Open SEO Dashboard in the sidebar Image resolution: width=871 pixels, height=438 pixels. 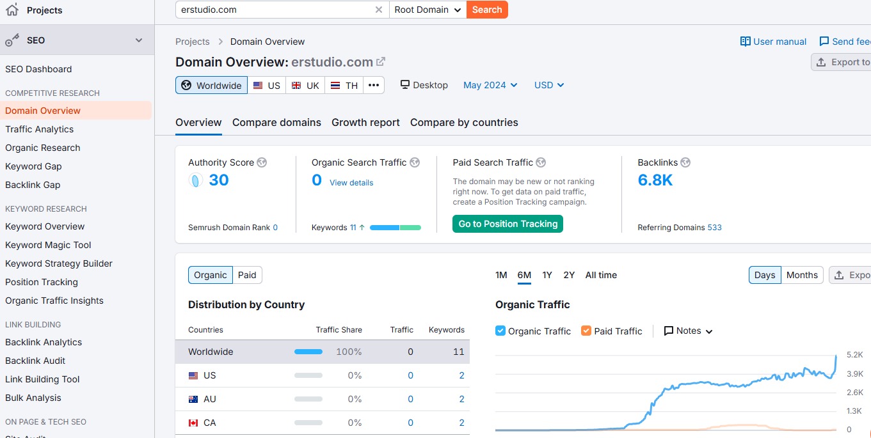(x=38, y=69)
